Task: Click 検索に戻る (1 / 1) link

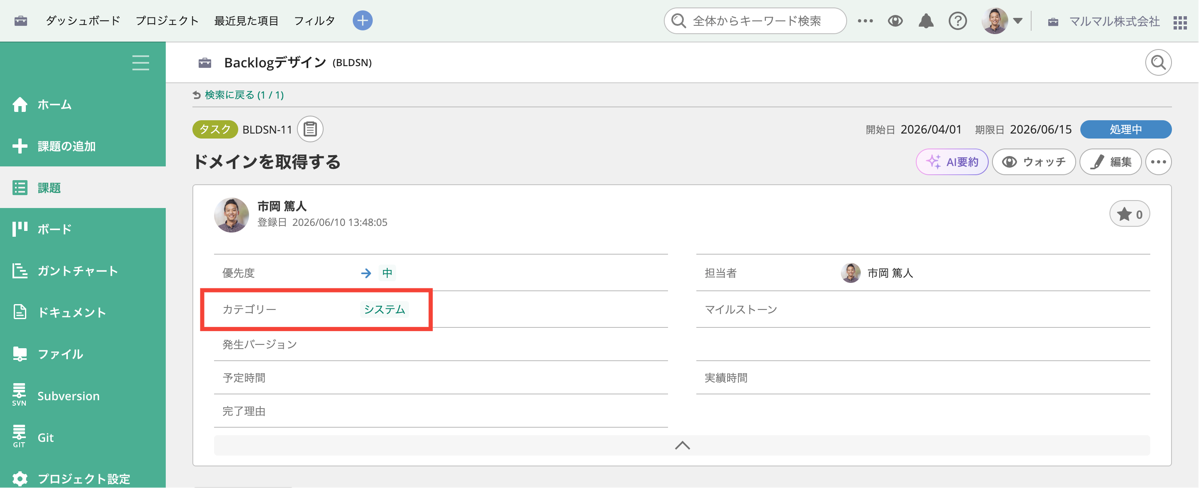Action: 244,95
